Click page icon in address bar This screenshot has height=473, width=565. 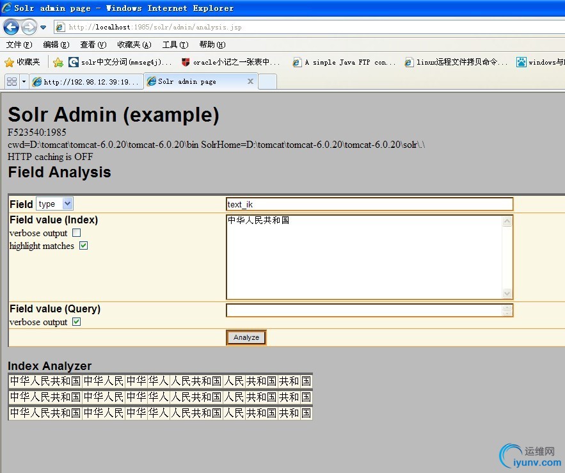coord(60,27)
